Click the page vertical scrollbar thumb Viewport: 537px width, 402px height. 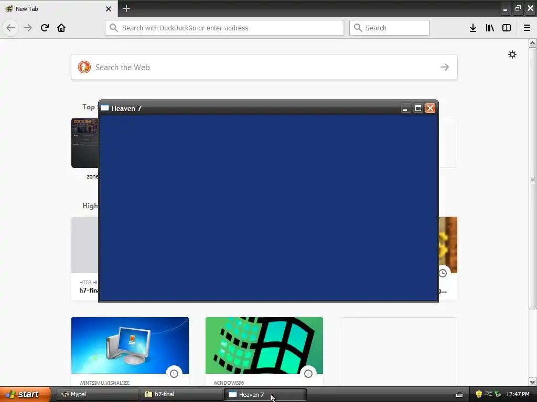tap(533, 178)
